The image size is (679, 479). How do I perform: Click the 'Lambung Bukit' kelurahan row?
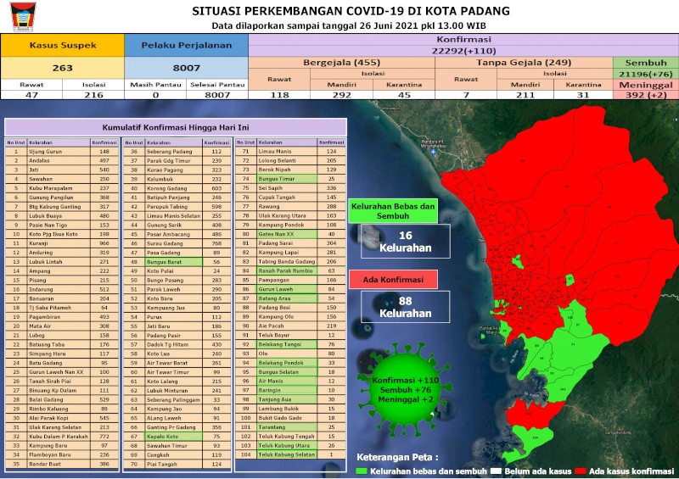(290, 409)
